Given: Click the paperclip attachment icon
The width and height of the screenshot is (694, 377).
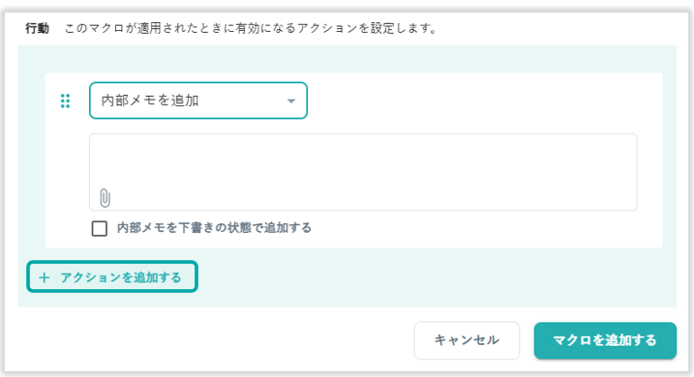Looking at the screenshot, I should click(x=105, y=197).
